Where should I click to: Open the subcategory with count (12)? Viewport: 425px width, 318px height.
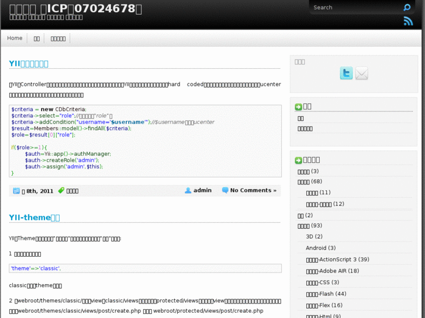click(x=325, y=204)
